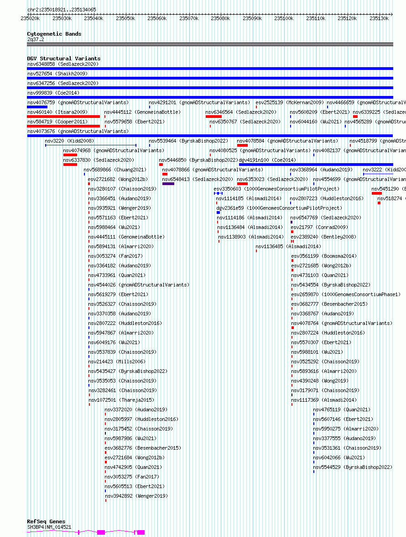Open variant nsv527654 (Shaikh2009)

[x=57, y=74]
